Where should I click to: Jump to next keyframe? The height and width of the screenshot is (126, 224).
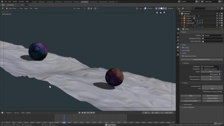point(91,113)
